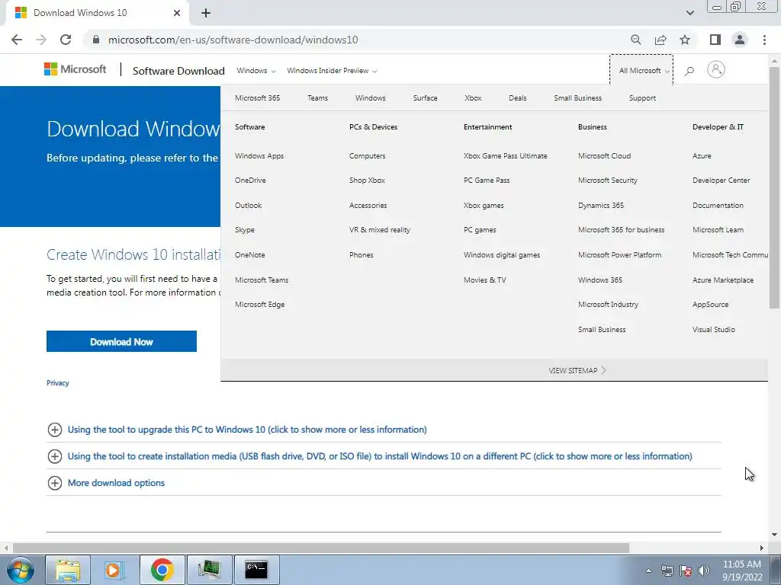Click the network tray icon

pos(667,571)
